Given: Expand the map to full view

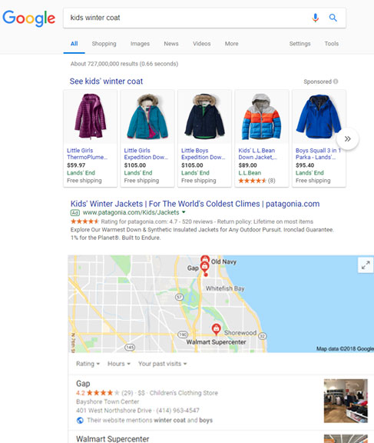Looking at the screenshot, I should [x=366, y=265].
